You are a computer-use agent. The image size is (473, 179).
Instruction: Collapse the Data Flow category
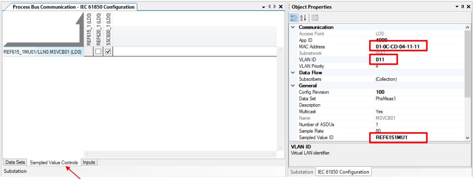[292, 73]
